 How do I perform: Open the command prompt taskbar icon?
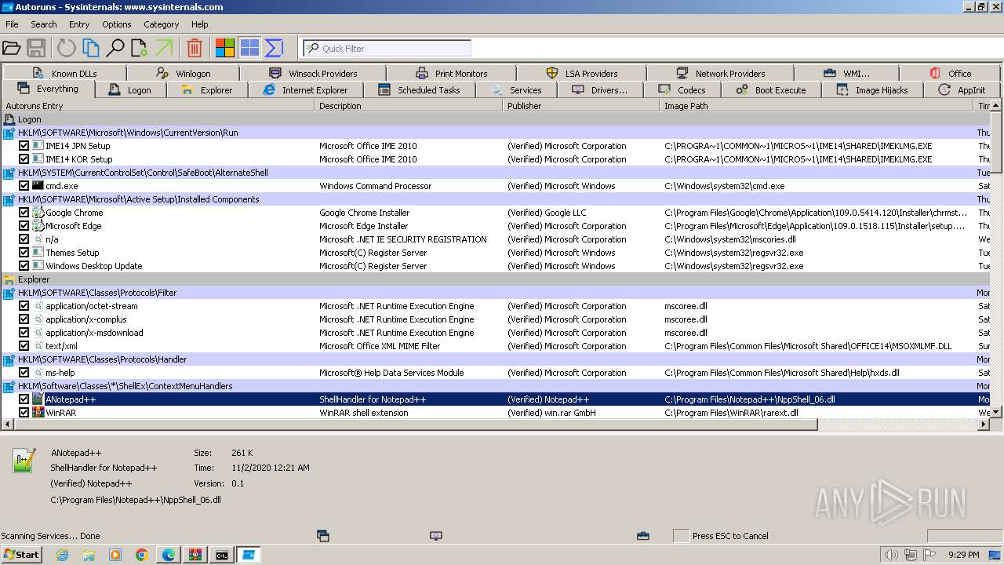(x=222, y=555)
